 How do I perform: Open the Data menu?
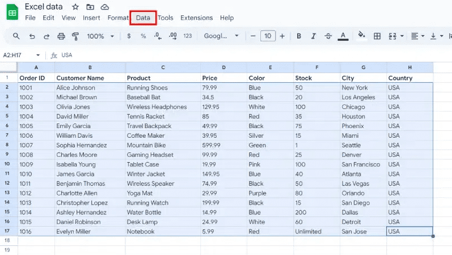click(x=143, y=18)
